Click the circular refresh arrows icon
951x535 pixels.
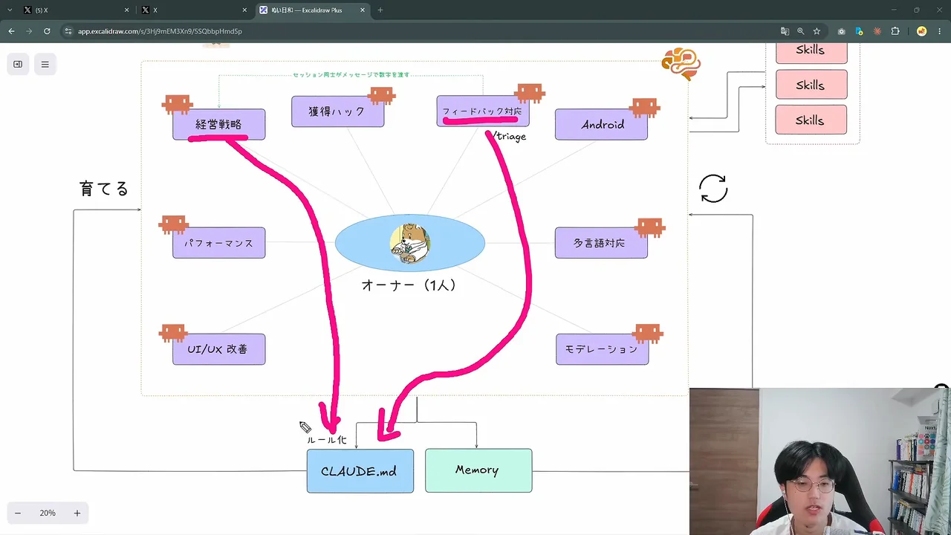click(713, 189)
